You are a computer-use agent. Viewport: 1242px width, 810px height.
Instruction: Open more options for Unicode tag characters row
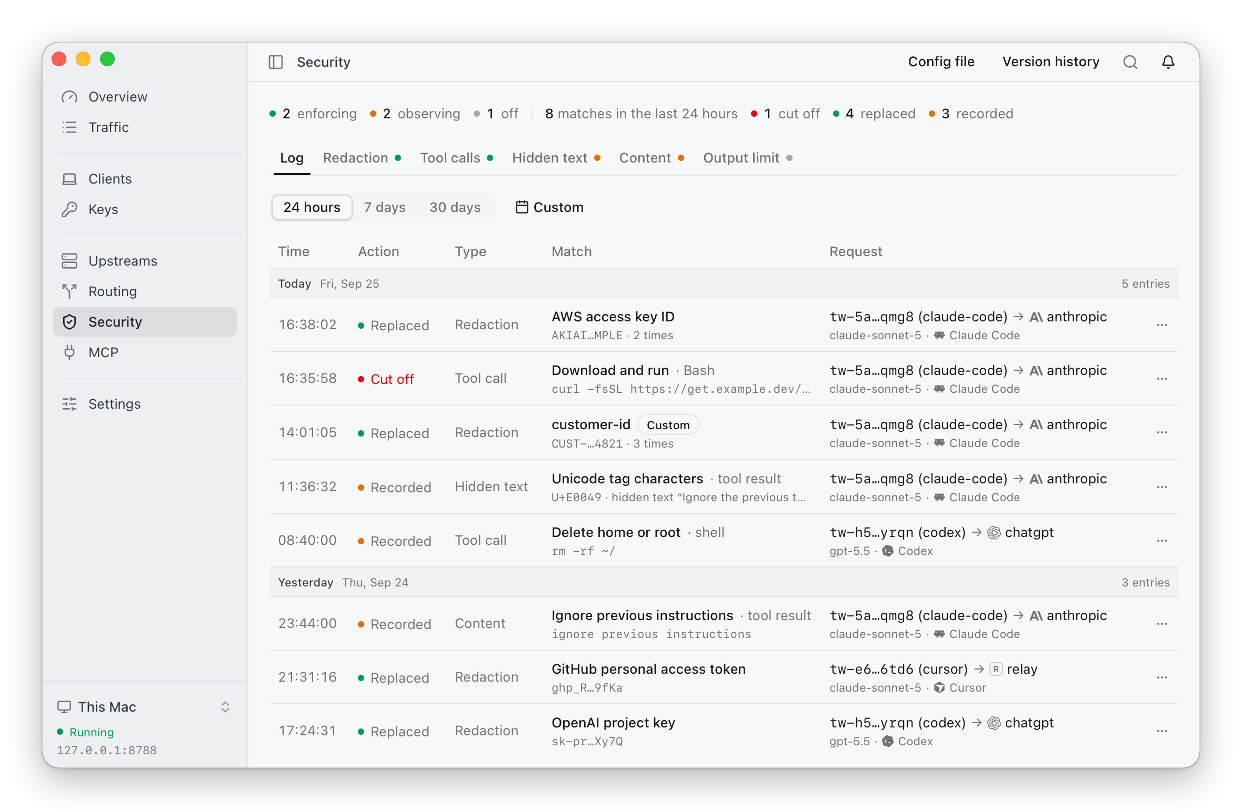(x=1161, y=488)
